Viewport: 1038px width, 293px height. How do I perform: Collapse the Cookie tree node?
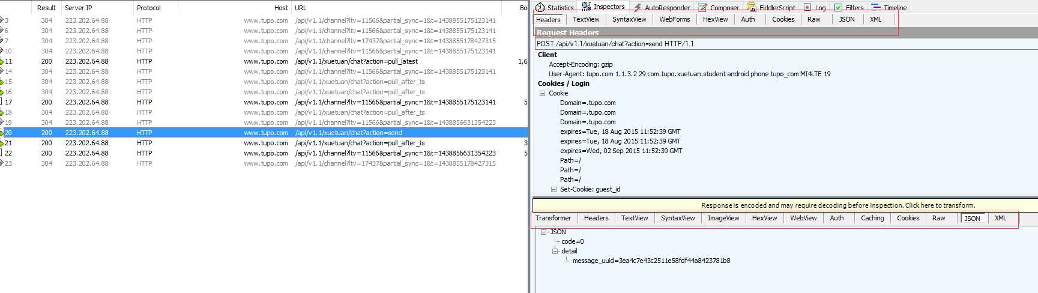coord(542,93)
